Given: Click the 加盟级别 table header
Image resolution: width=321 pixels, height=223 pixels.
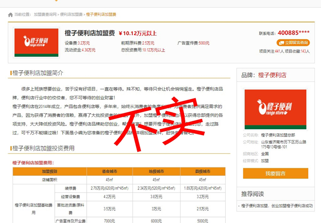Looking at the screenshot, I should (x=50, y=171).
